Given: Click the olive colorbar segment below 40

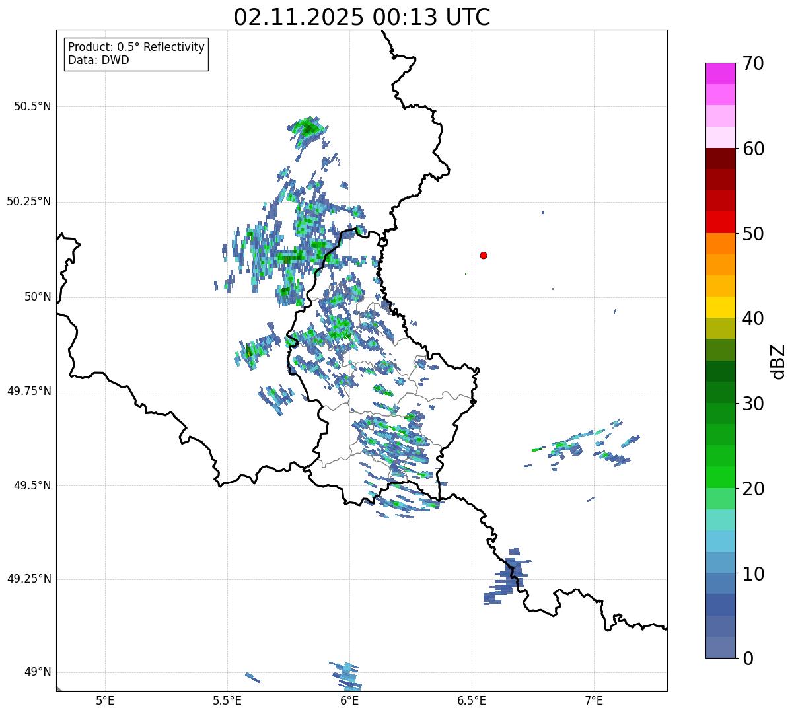Looking at the screenshot, I should click(x=720, y=328).
